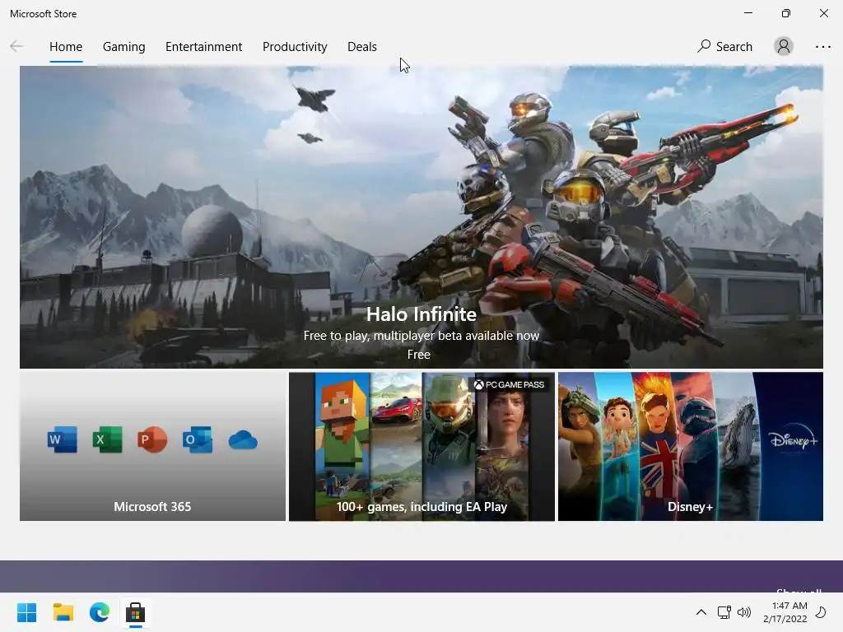Click the Outlook icon in Microsoft 365 tile
The width and height of the screenshot is (843, 632).
(198, 439)
